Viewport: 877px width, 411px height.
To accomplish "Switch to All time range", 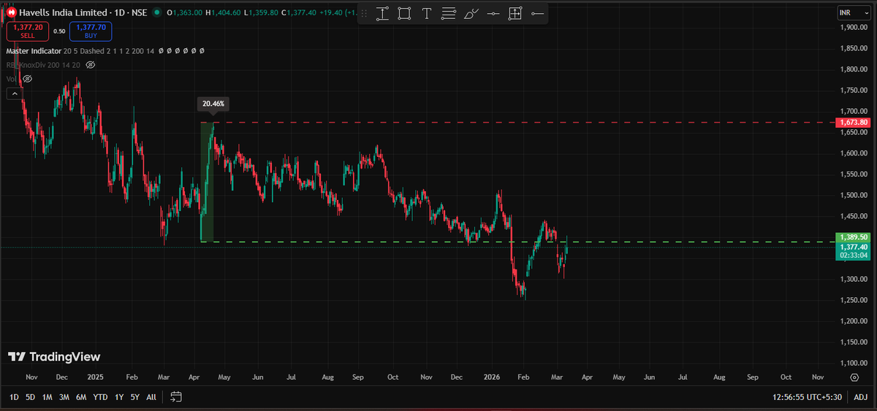I will pos(151,396).
